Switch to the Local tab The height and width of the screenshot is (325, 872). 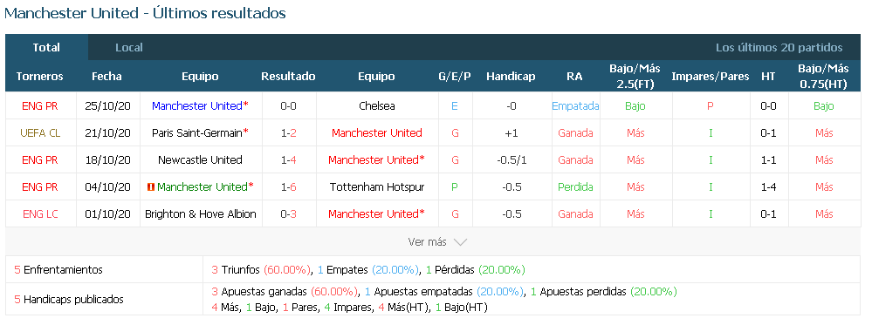click(129, 48)
